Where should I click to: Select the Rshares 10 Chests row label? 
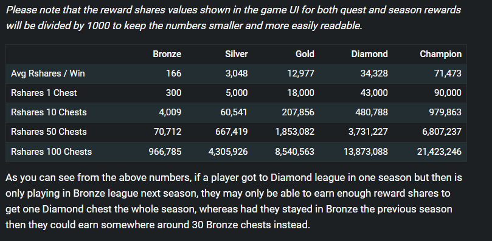click(49, 112)
